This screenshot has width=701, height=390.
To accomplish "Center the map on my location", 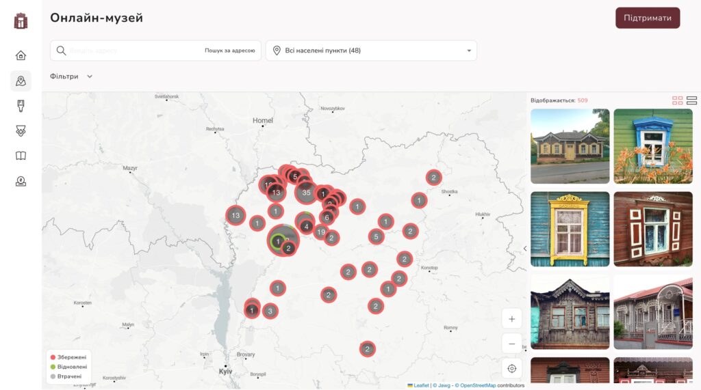I will pyautogui.click(x=511, y=369).
